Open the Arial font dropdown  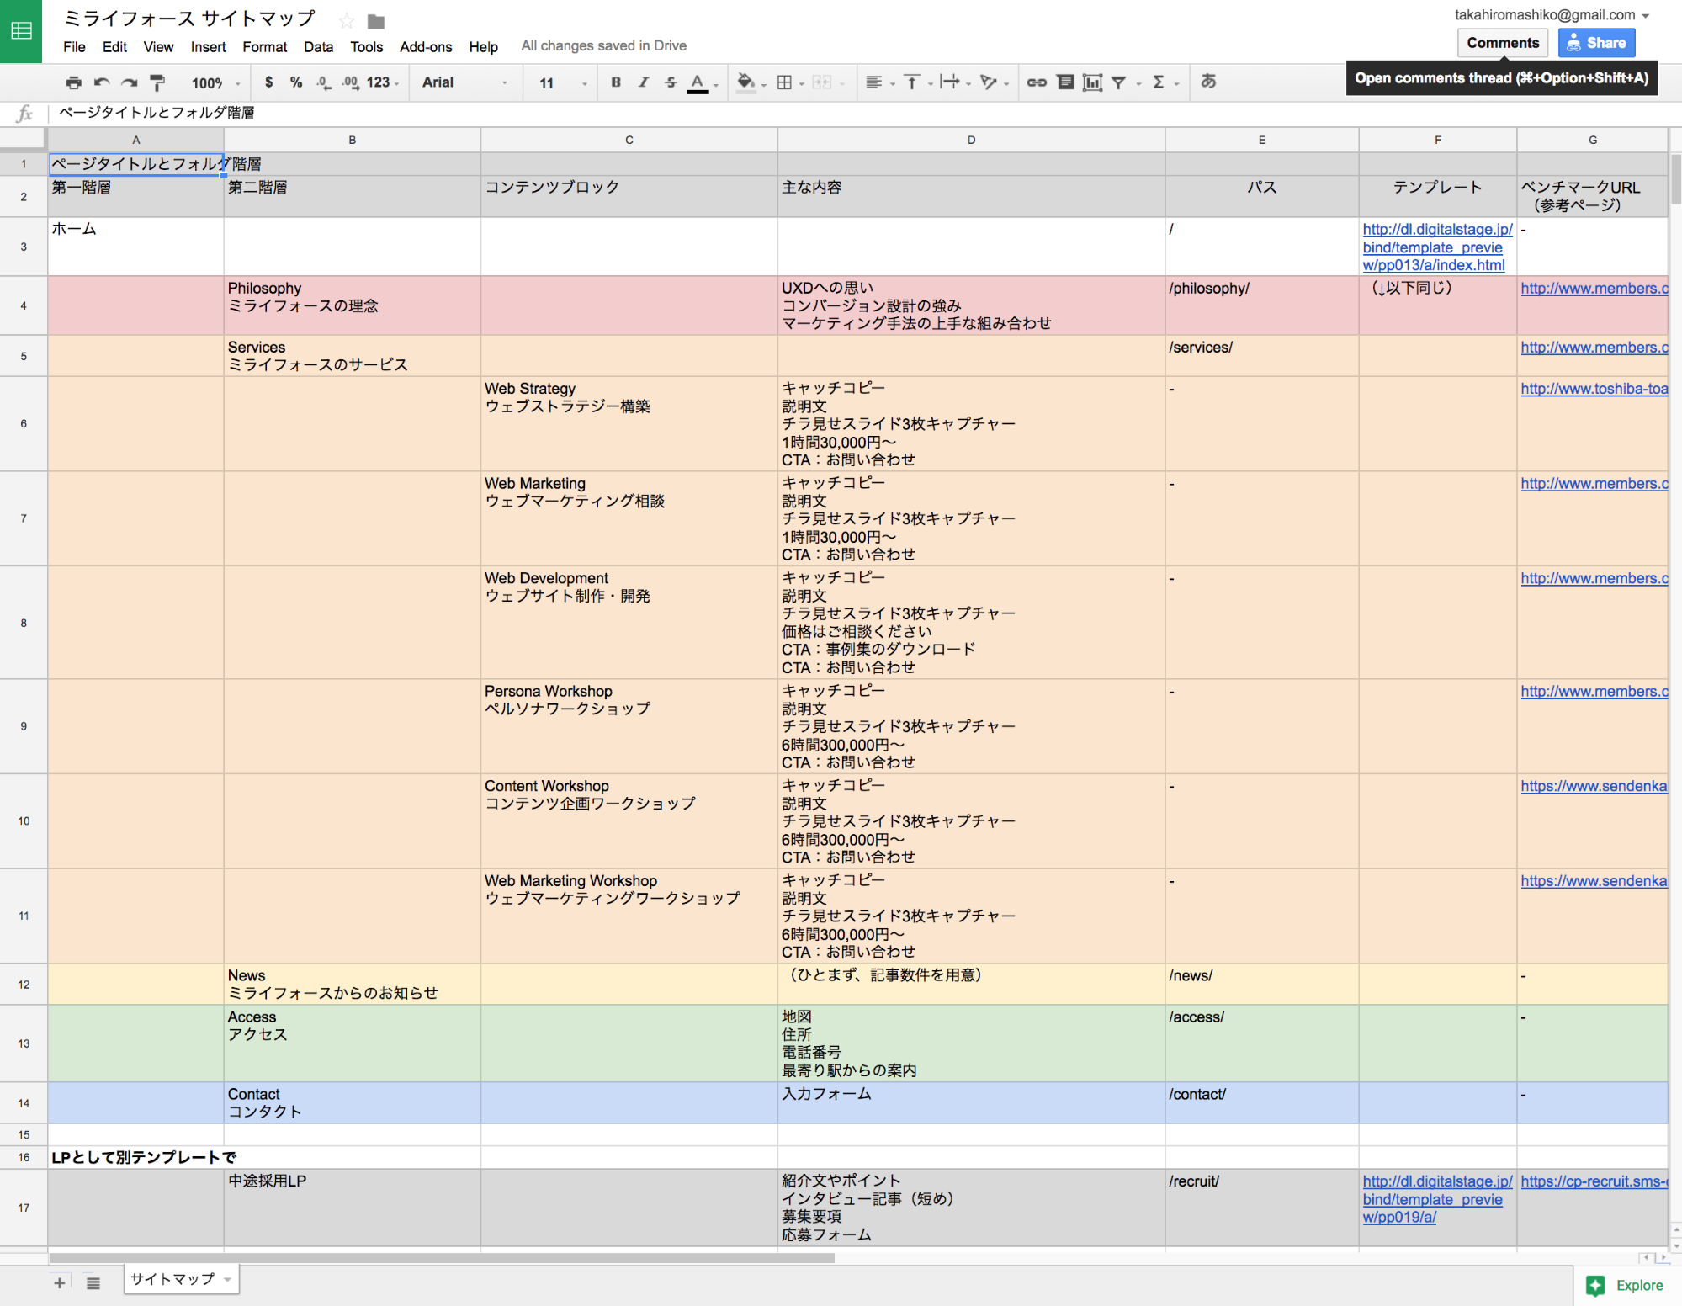(464, 82)
